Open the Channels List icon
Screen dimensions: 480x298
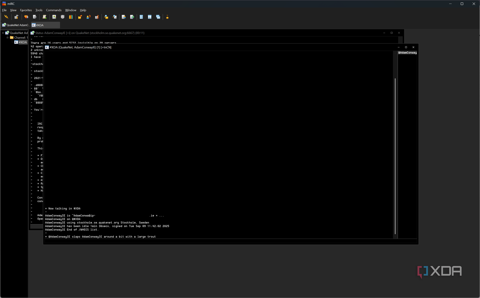point(35,17)
